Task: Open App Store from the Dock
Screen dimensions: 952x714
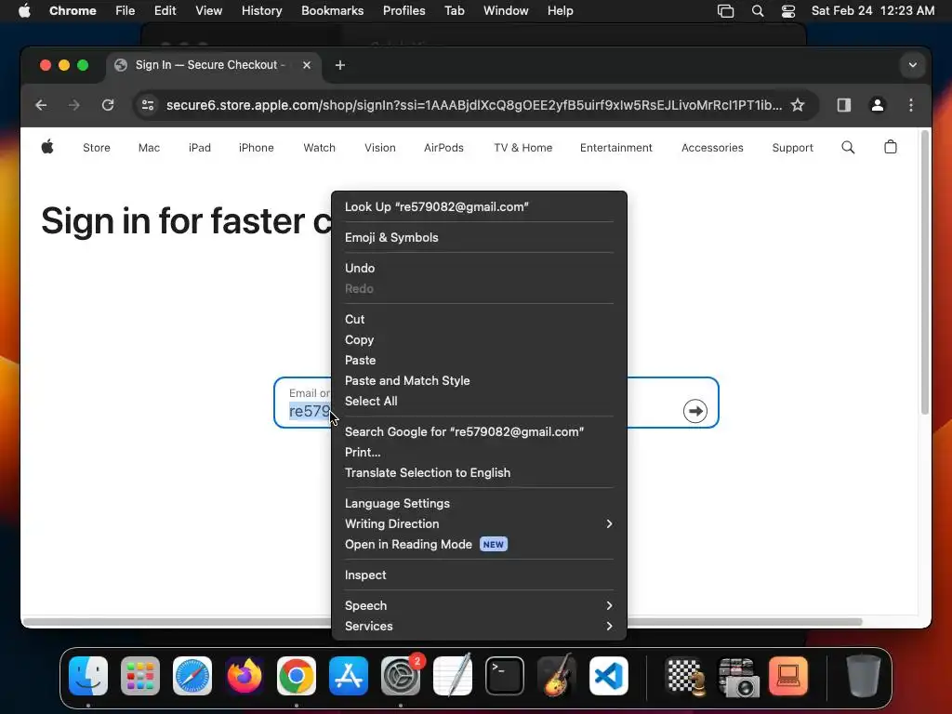Action: [349, 676]
